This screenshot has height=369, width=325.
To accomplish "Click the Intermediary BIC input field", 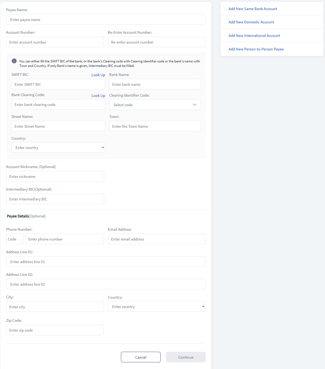I will [x=55, y=199].
